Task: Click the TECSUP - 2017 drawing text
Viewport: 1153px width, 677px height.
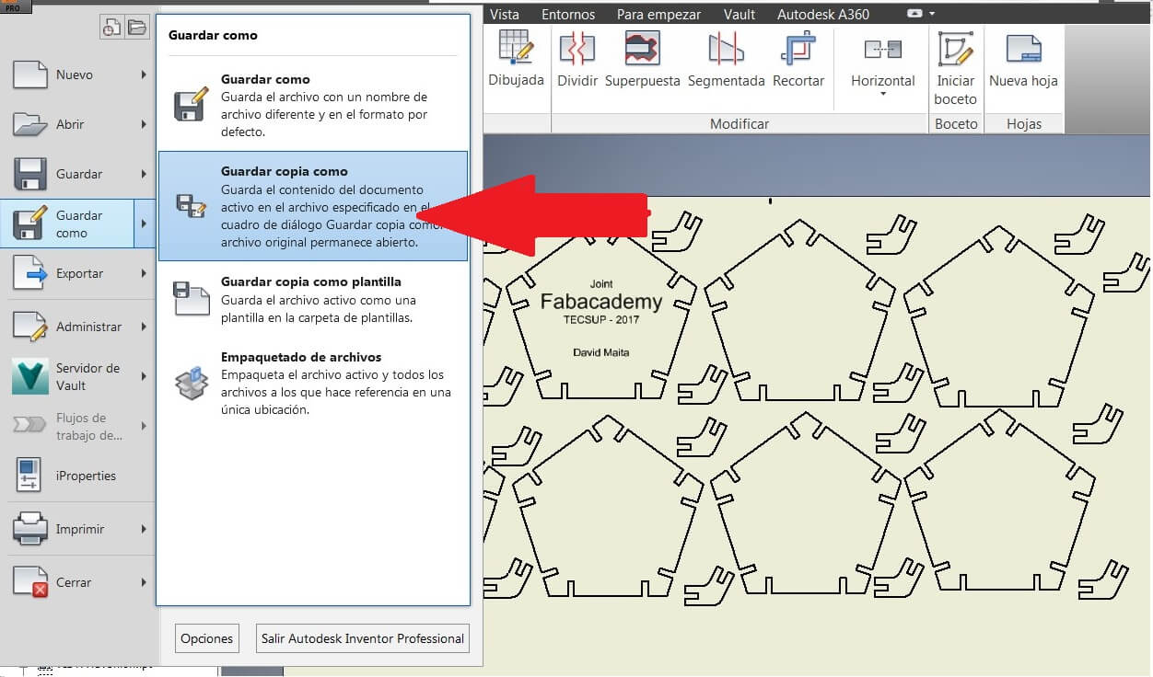Action: [x=601, y=319]
